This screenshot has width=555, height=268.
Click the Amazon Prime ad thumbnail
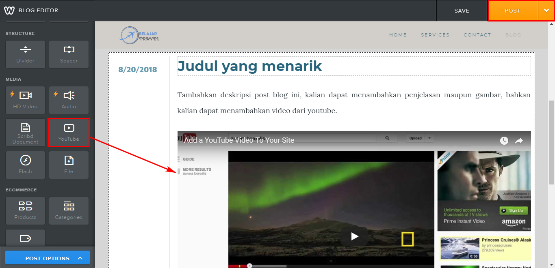pos(484,191)
